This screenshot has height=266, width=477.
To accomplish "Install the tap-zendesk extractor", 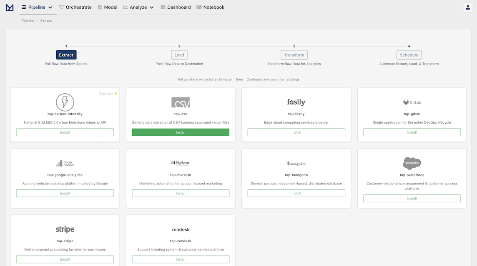I will click(181, 260).
